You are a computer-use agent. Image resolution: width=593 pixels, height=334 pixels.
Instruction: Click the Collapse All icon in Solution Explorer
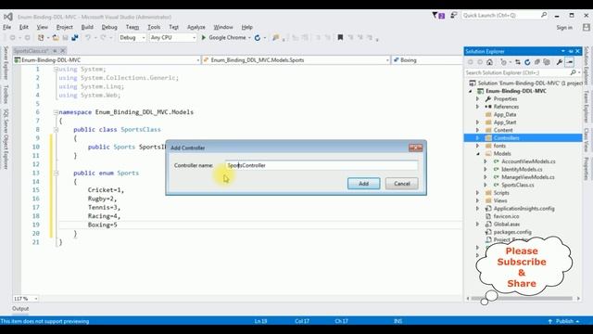click(537, 62)
